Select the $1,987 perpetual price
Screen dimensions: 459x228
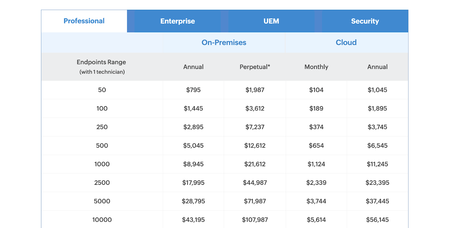[x=255, y=90]
